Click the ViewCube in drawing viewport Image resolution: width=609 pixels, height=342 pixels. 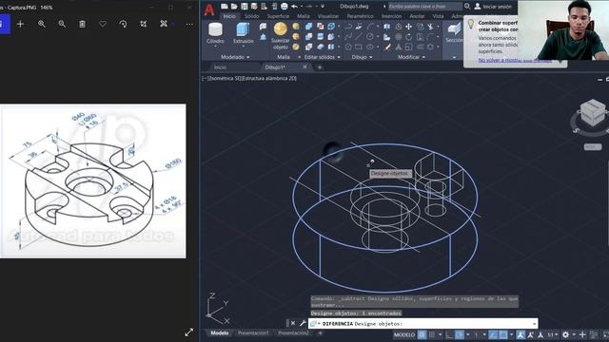point(592,113)
